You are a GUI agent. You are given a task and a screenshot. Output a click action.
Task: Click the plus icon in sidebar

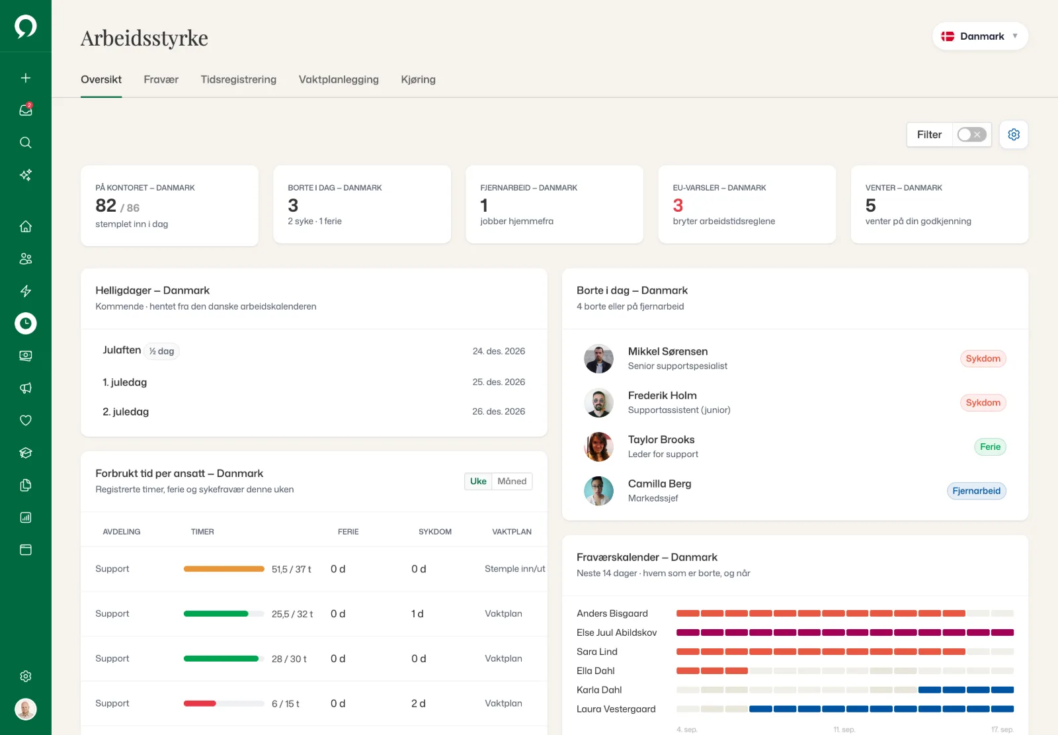pos(26,78)
